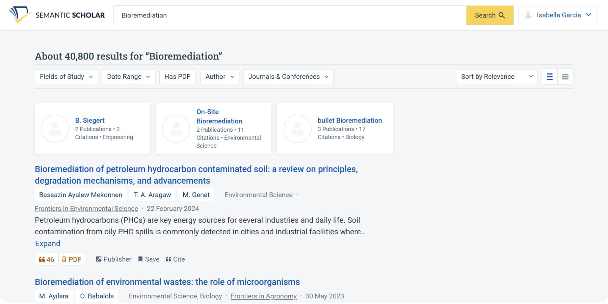Open the Fields of Study dropdown

pyautogui.click(x=66, y=77)
